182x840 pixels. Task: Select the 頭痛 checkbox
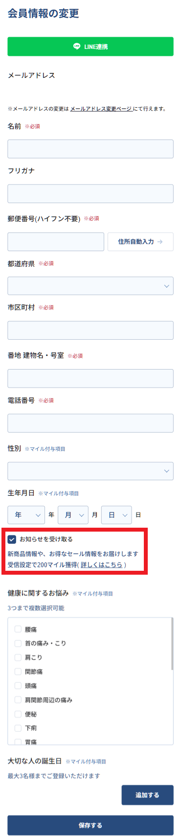pyautogui.click(x=18, y=685)
